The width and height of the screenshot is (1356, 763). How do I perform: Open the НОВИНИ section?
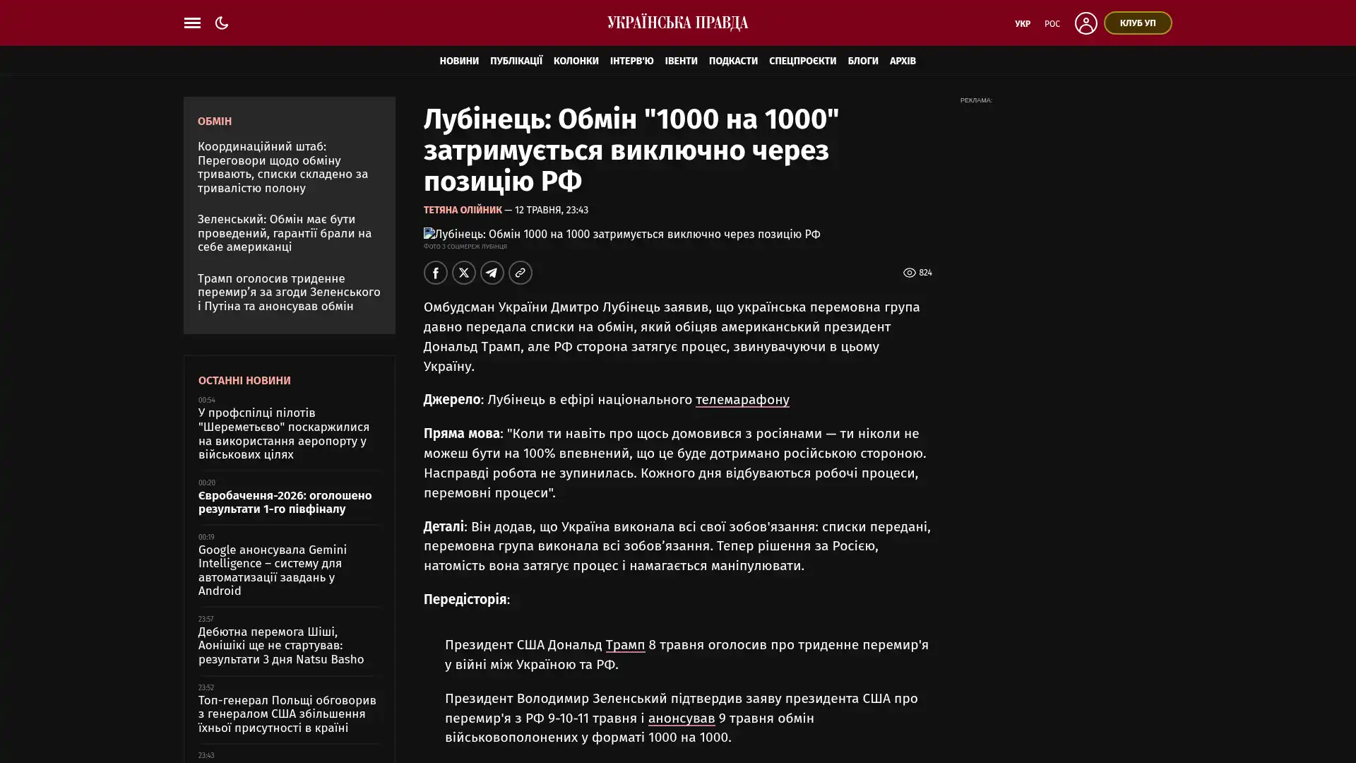459,61
